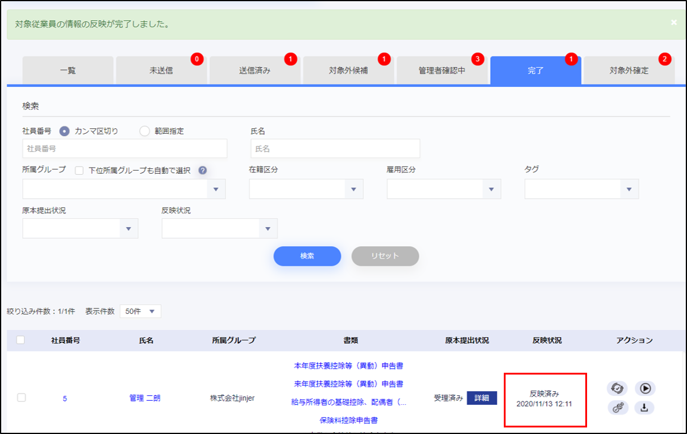Click into the 氏名 input field
The width and height of the screenshot is (687, 434).
[335, 149]
